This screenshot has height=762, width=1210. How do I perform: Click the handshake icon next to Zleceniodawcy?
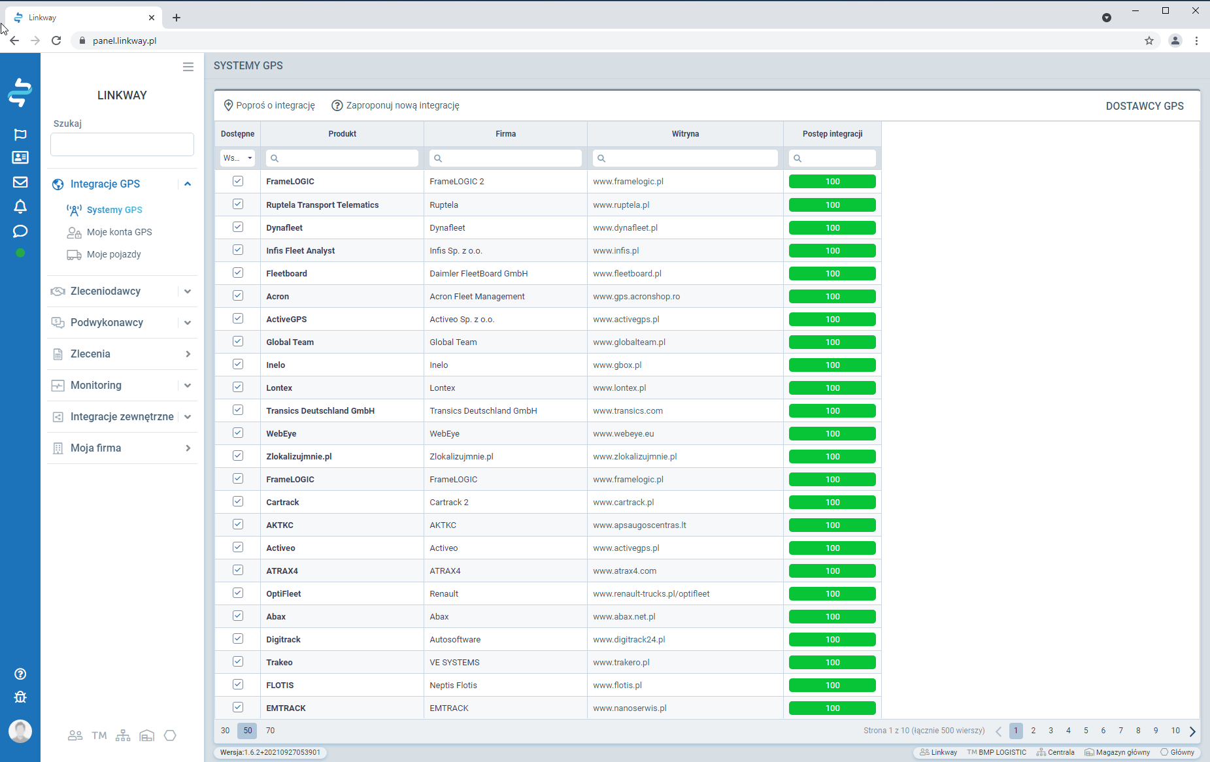point(58,291)
